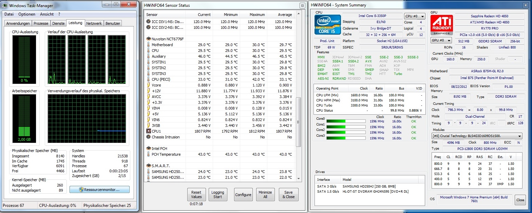Click the +12V voltage lightning icon
This screenshot has width=532, height=213.
click(x=148, y=91)
